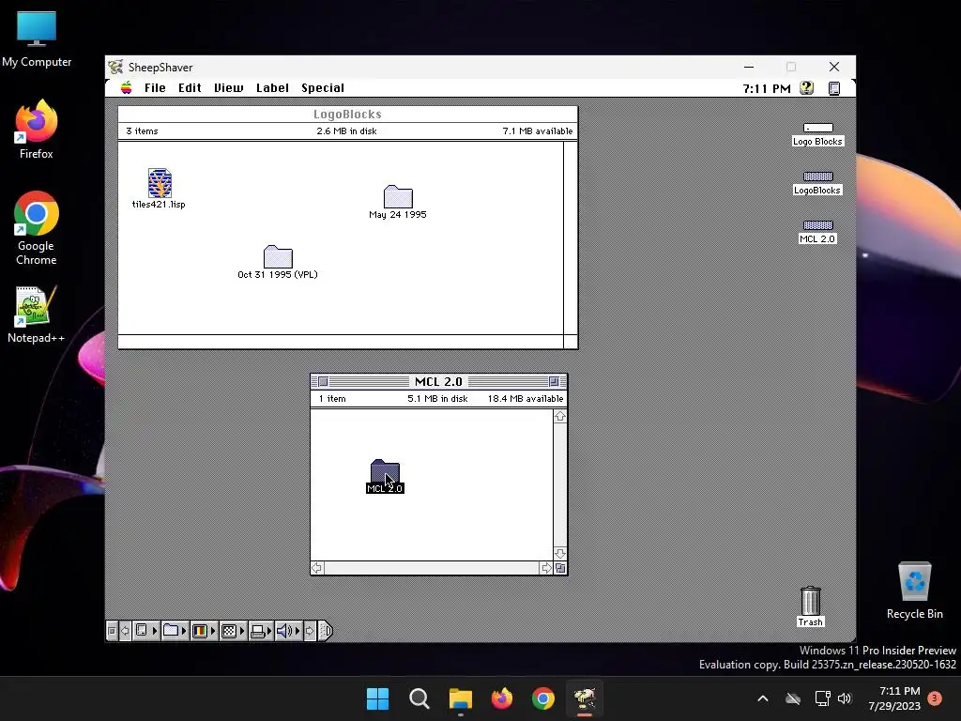This screenshot has height=721, width=961.
Task: Open the Windows Start menu
Action: coord(377,698)
